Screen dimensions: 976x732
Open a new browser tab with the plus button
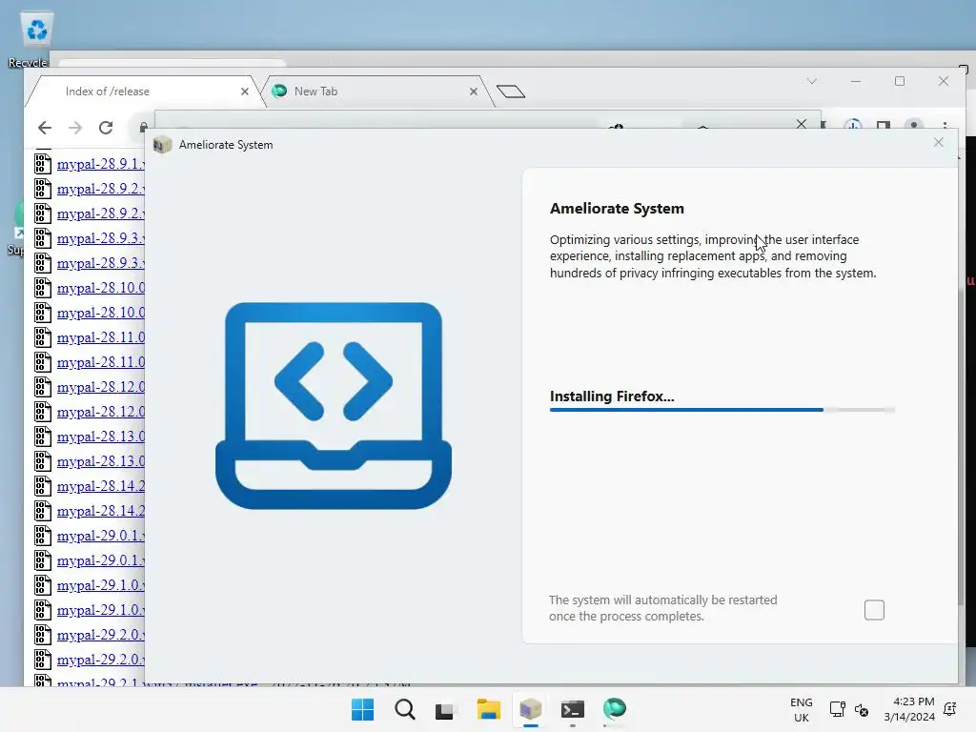coord(511,92)
